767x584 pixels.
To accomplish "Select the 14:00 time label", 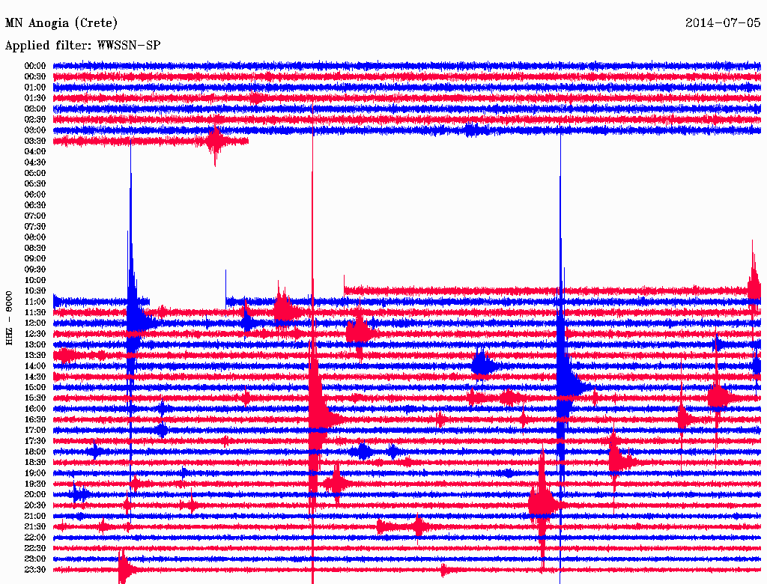I will tap(34, 366).
